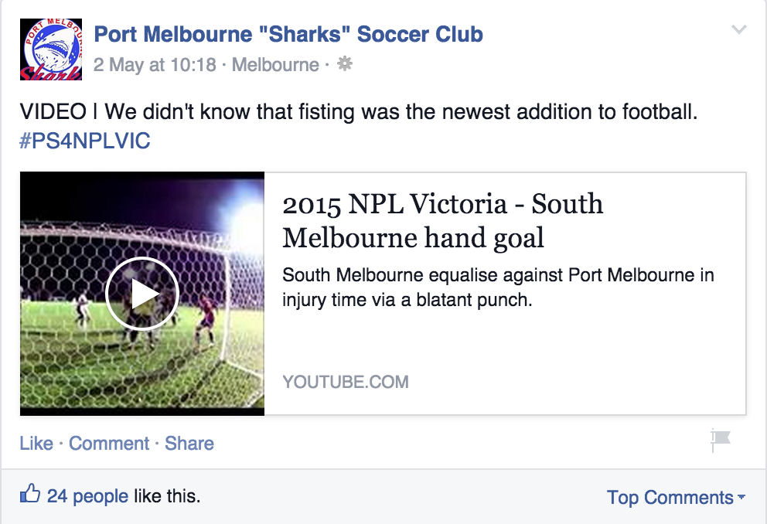The height and width of the screenshot is (524, 767).
Task: Open the #PS4NPLVIC hashtag
Action: tap(85, 141)
